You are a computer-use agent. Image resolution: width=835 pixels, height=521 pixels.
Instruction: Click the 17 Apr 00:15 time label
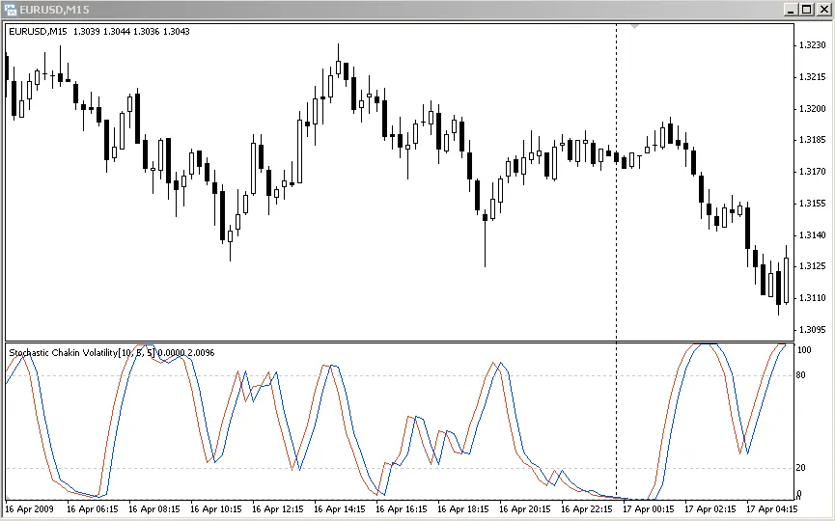pos(648,507)
